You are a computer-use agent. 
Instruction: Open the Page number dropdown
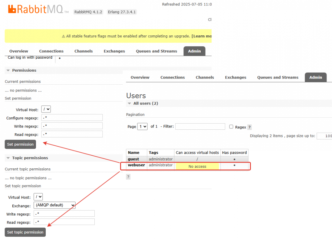click(x=142, y=127)
